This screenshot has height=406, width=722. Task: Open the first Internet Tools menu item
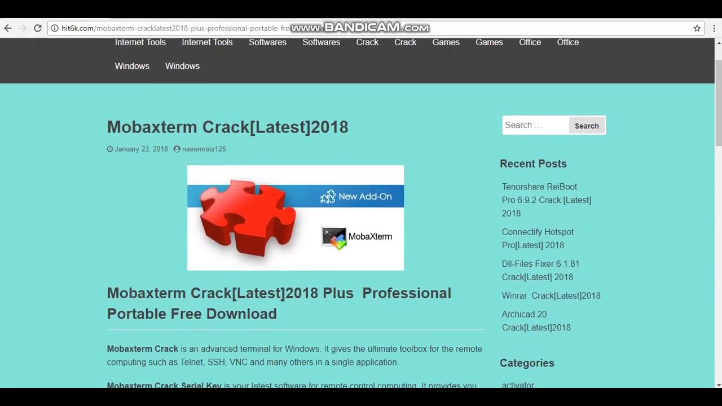(x=140, y=42)
